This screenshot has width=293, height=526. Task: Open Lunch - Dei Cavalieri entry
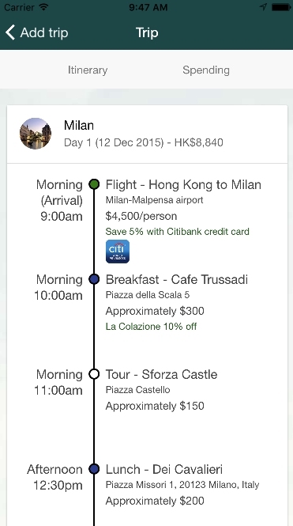164,469
